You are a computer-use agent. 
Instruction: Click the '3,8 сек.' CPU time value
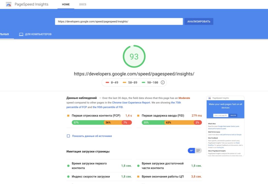click(x=196, y=177)
